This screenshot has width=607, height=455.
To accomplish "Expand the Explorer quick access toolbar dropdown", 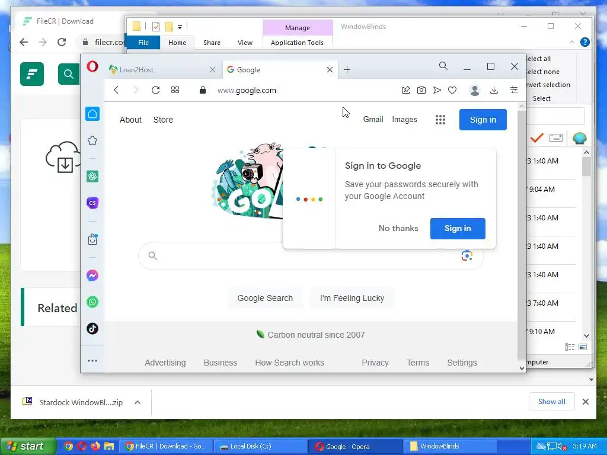I will tap(180, 27).
